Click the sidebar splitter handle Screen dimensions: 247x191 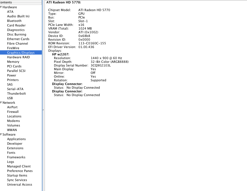click(43, 110)
